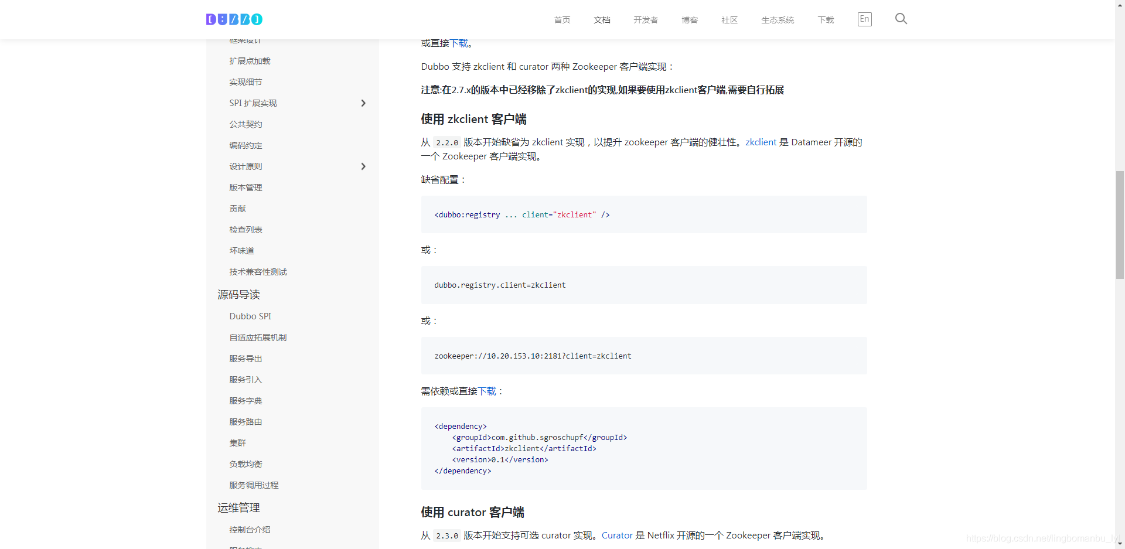1125x549 pixels.
Task: Open the Curator hyperlink
Action: 617,536
